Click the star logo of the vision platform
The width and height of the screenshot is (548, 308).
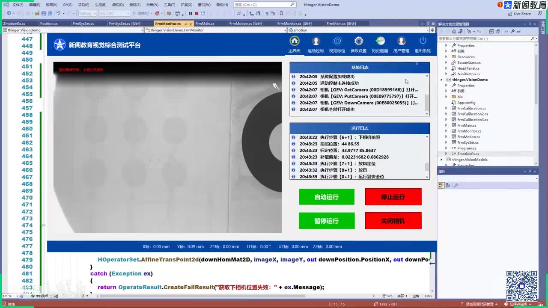(60, 44)
